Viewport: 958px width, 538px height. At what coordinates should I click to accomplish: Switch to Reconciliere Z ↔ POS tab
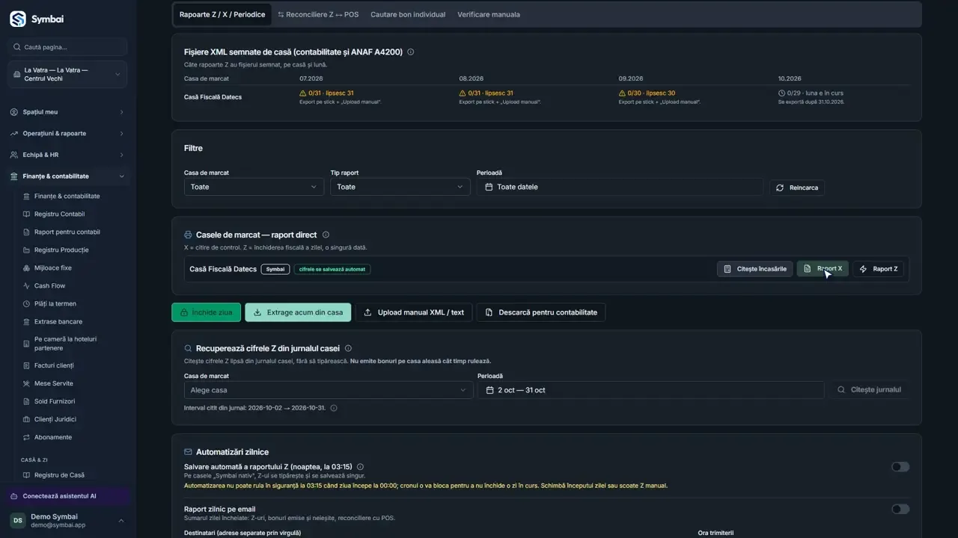tap(318, 15)
